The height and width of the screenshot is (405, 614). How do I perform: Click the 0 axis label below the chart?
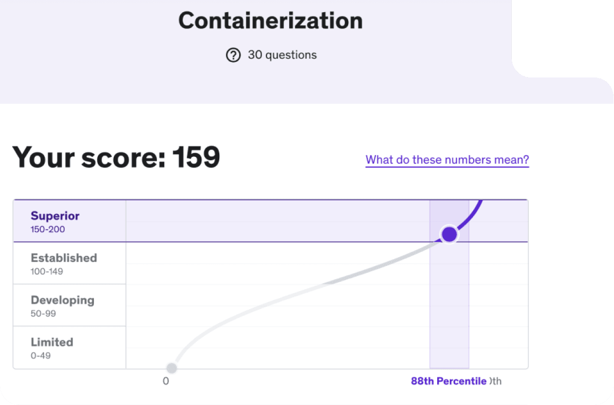click(x=166, y=381)
